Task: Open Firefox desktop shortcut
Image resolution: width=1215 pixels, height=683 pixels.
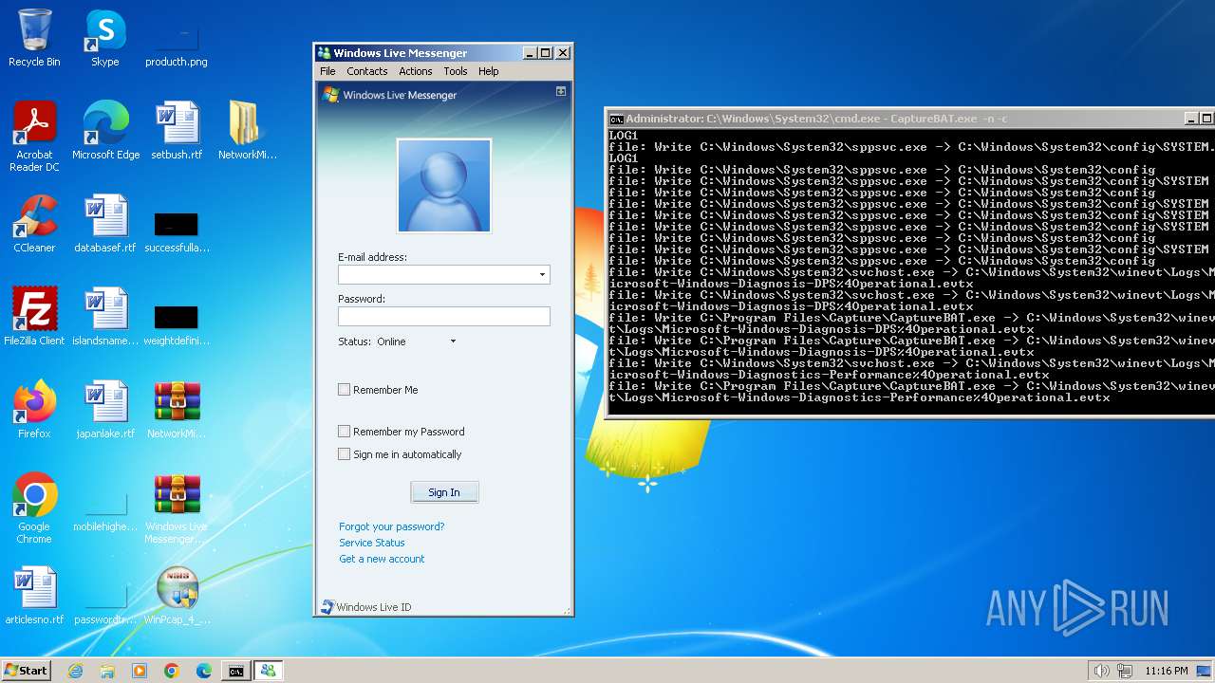Action: point(34,410)
